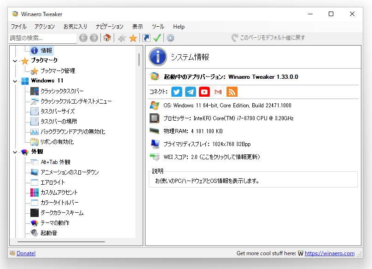The height and width of the screenshot is (269, 372).
Task: Click the shortcut export arrow icon
Action: (x=146, y=38)
